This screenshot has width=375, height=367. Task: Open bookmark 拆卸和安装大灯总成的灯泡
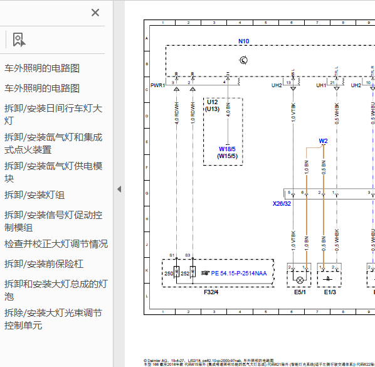coord(56,290)
